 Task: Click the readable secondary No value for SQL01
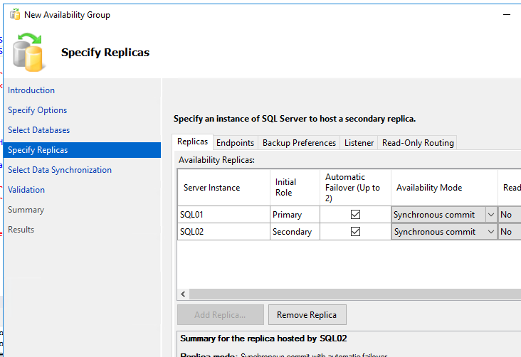pos(510,215)
